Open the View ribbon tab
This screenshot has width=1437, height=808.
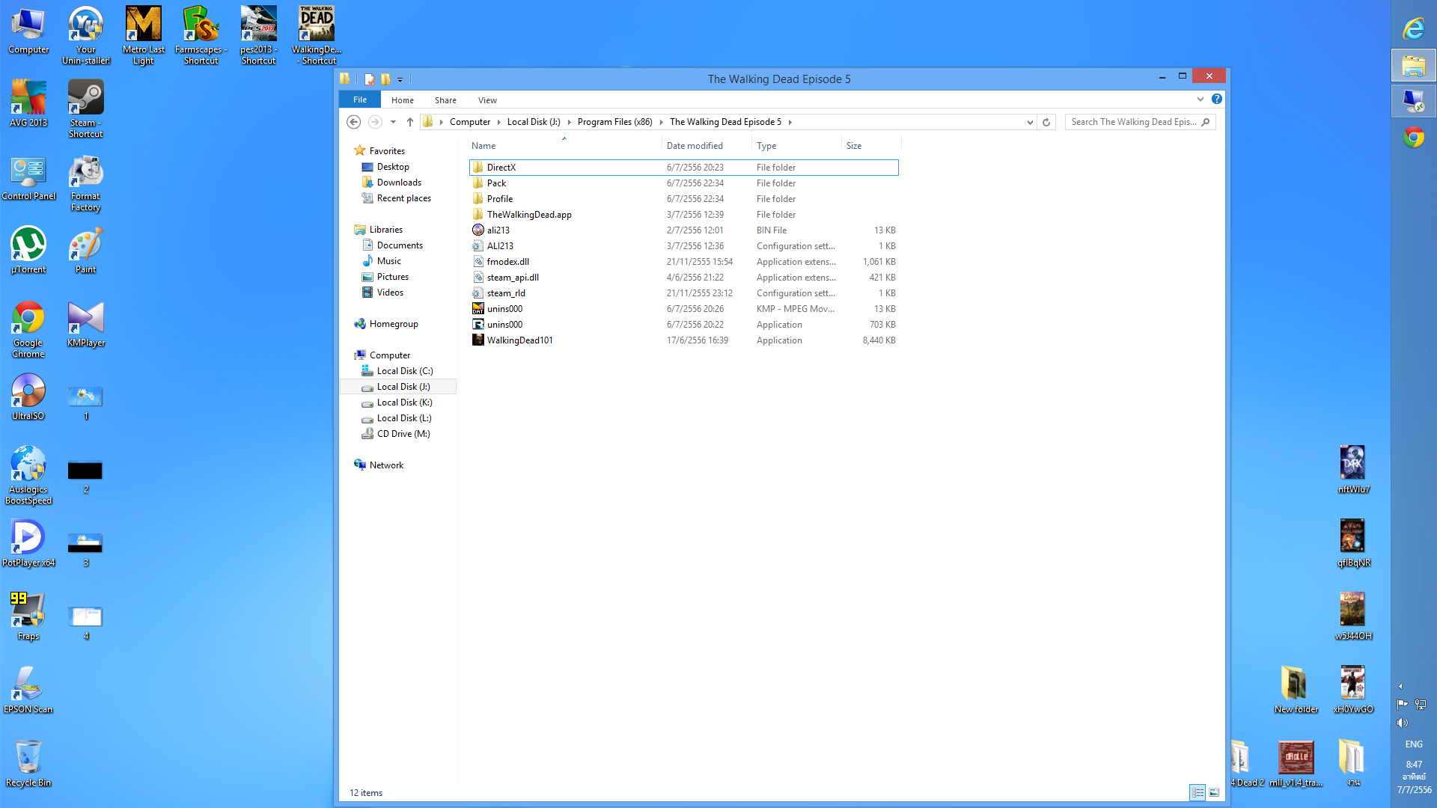tap(487, 100)
